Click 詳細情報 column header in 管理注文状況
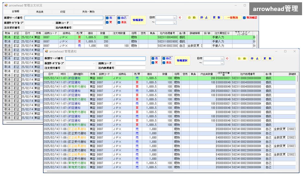 [x=195, y=33]
